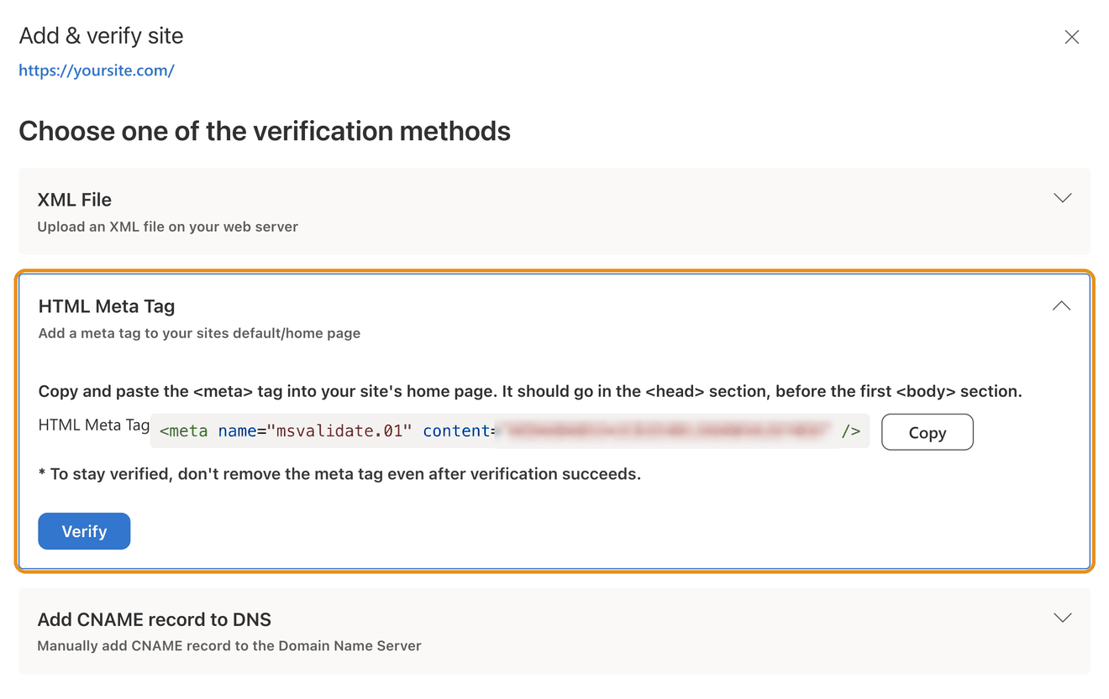This screenshot has width=1109, height=699.
Task: Click the XML File heading
Action: [x=75, y=200]
